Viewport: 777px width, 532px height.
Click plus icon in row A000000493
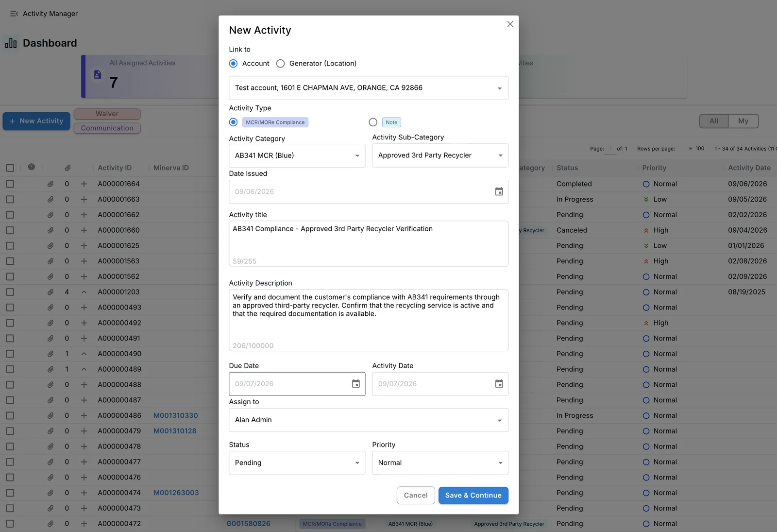point(84,308)
